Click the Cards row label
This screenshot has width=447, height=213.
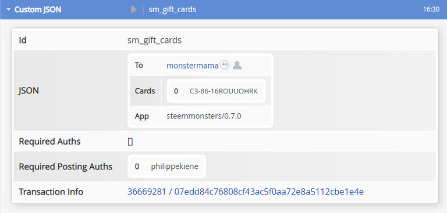pyautogui.click(x=145, y=91)
